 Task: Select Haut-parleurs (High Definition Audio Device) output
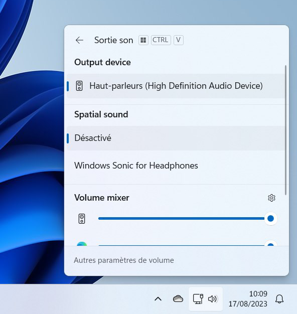(x=176, y=86)
